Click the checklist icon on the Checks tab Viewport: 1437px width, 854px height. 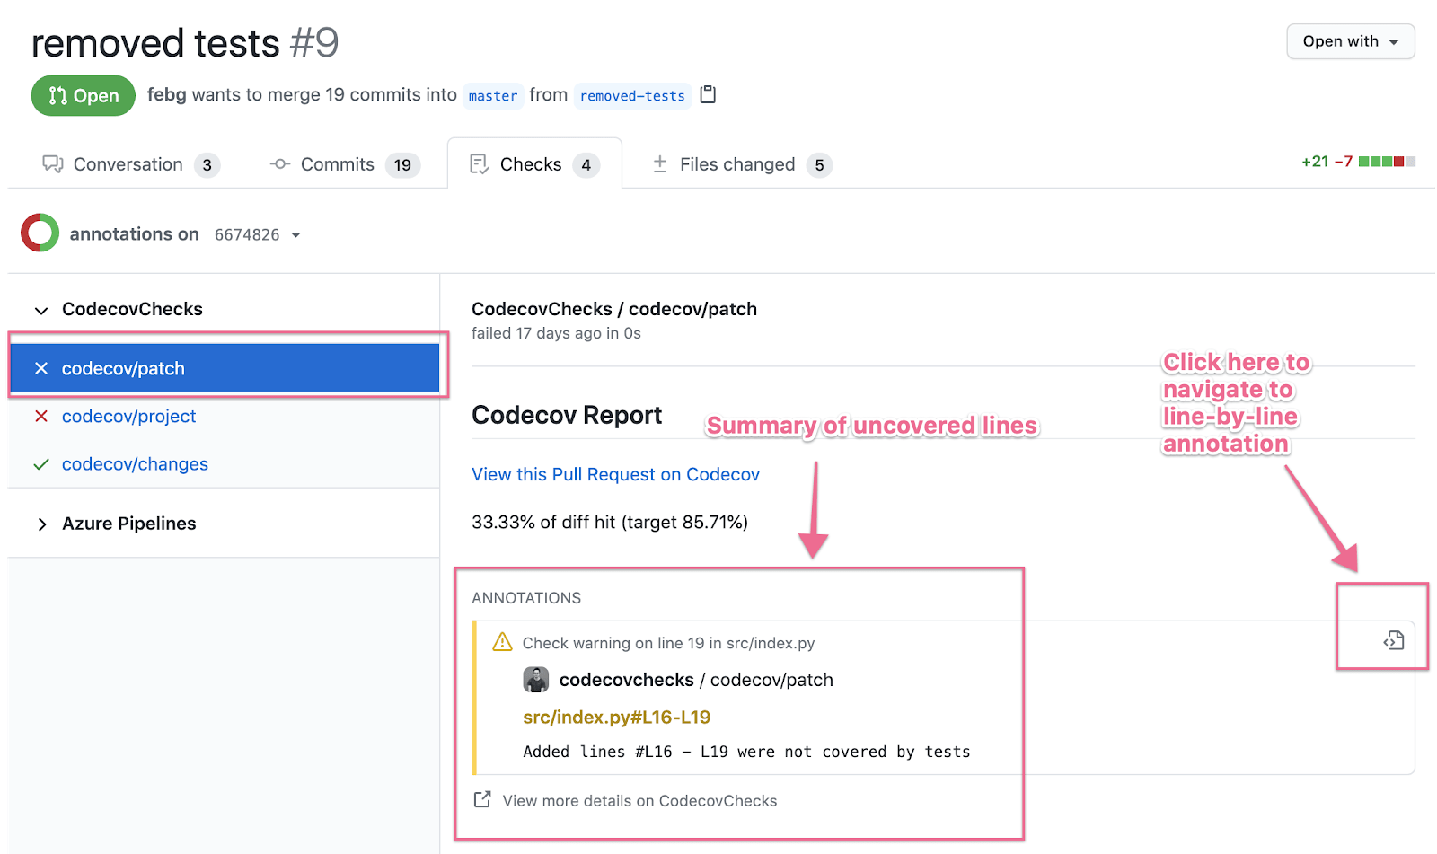480,164
